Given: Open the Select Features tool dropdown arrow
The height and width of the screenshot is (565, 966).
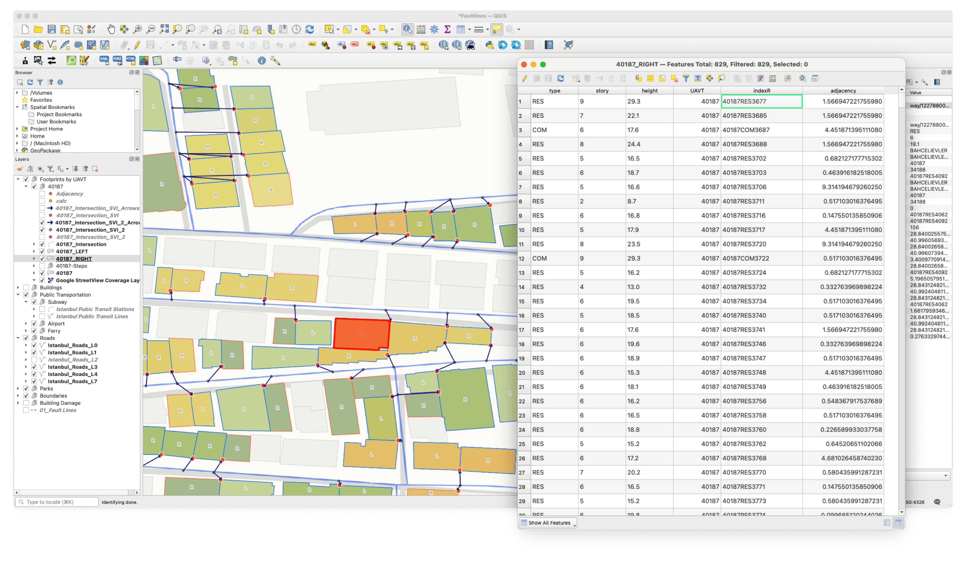Looking at the screenshot, I should coord(338,29).
